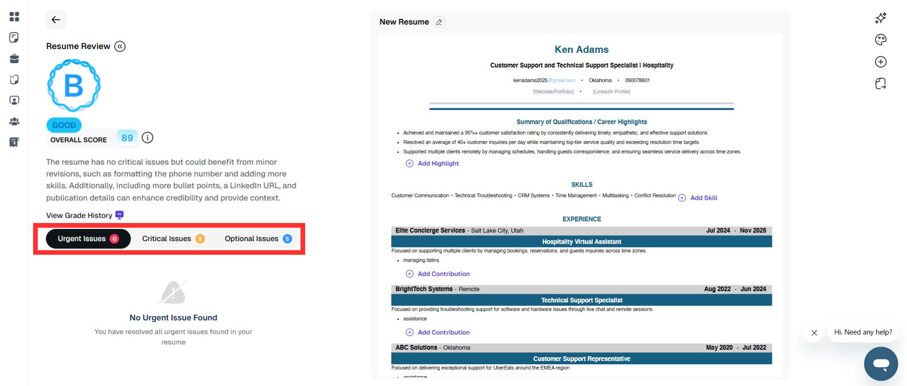Viewport: 907px width, 386px height.
Task: Click the add section plus circle icon
Action: click(881, 62)
